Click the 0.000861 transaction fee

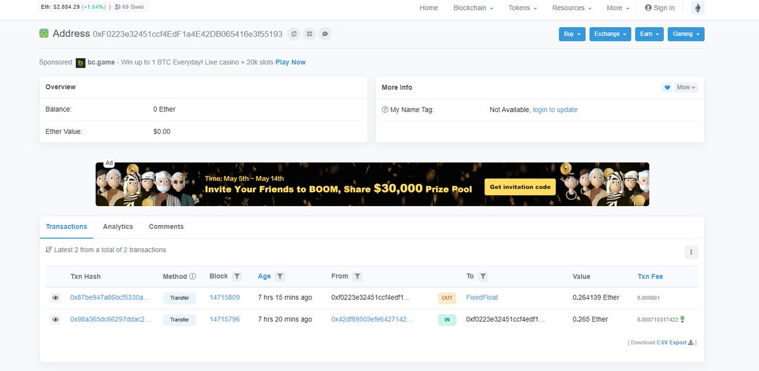[x=648, y=298]
